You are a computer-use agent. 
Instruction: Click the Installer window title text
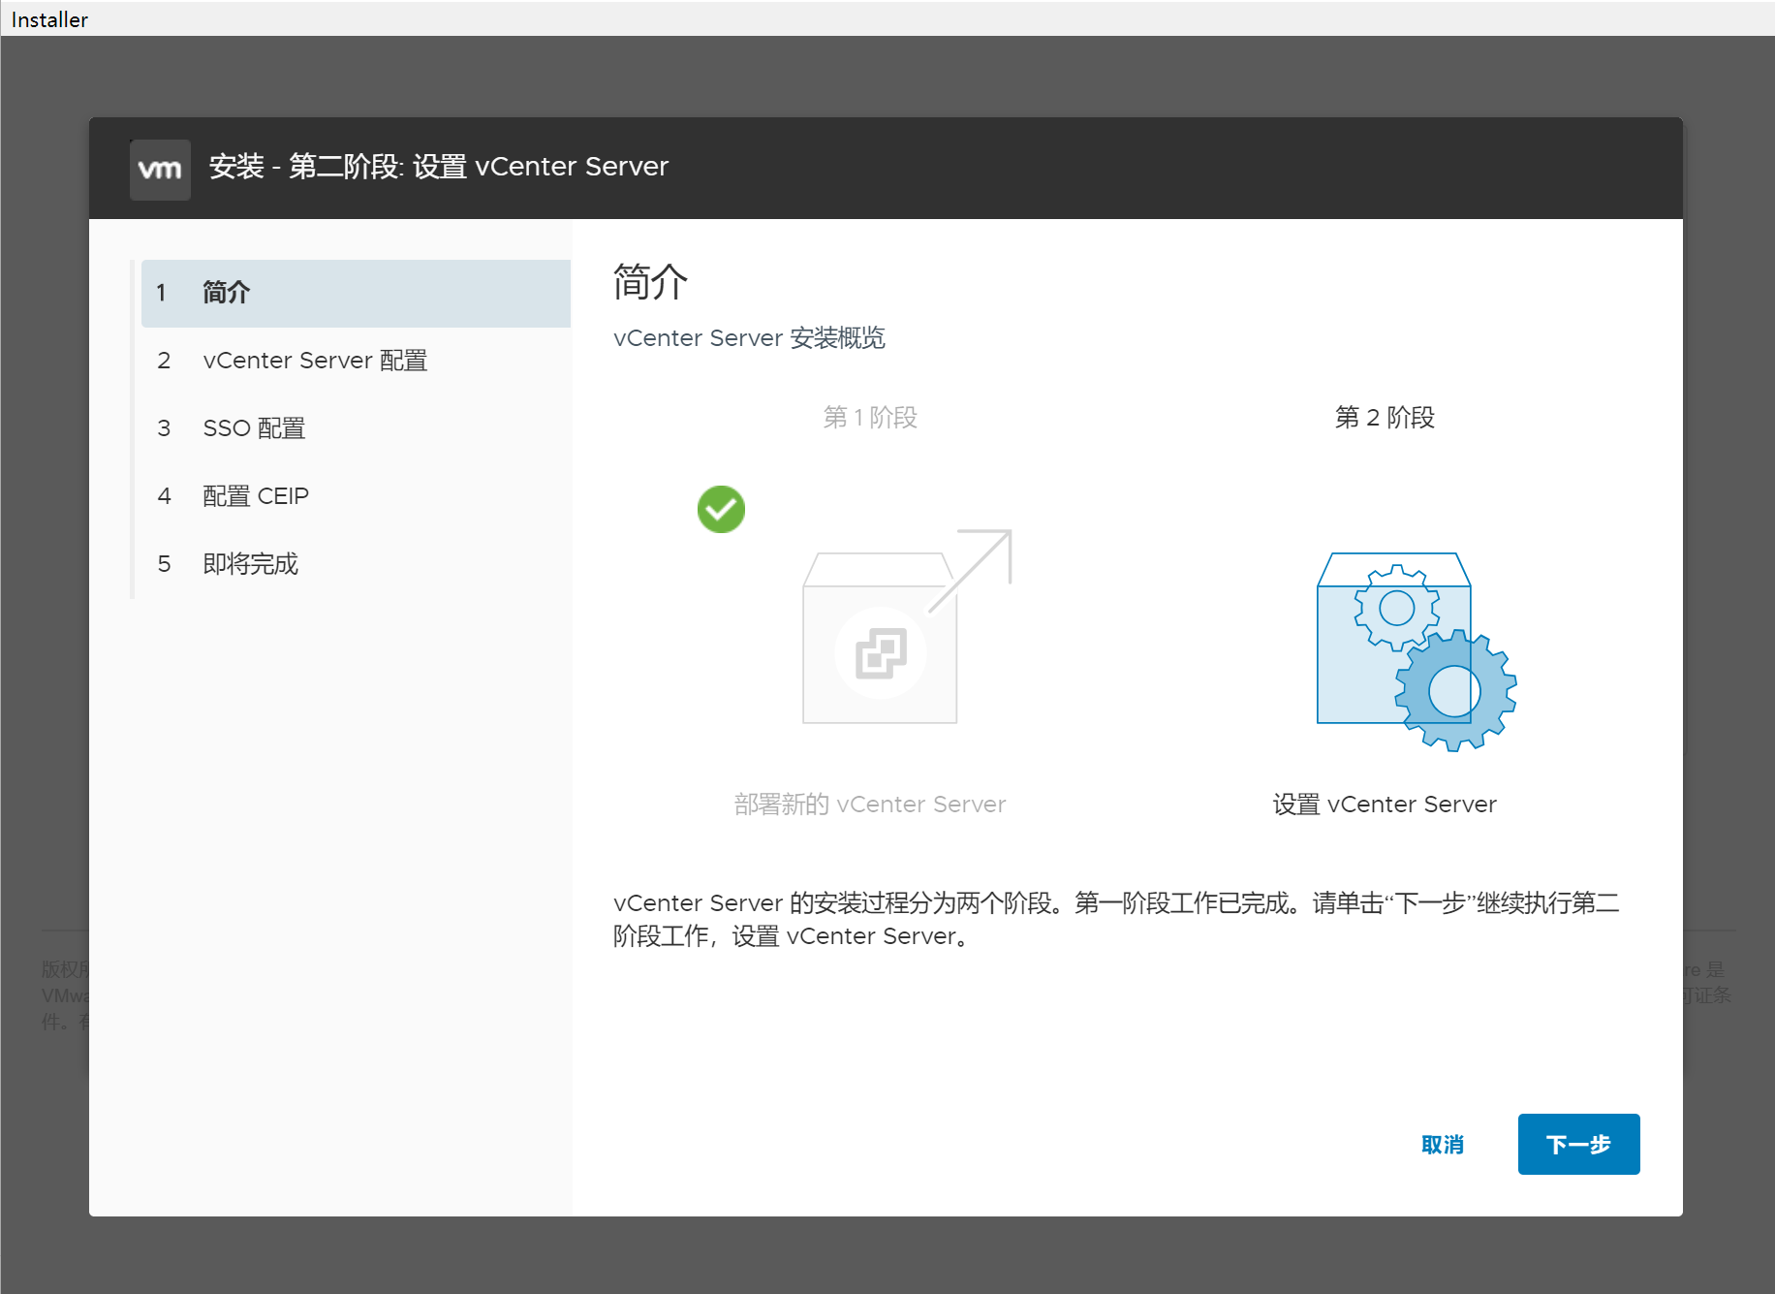49,19
